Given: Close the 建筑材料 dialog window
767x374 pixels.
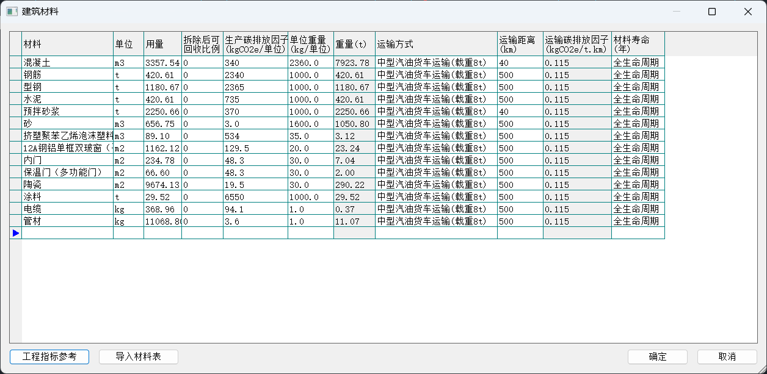Looking at the screenshot, I should point(747,12).
